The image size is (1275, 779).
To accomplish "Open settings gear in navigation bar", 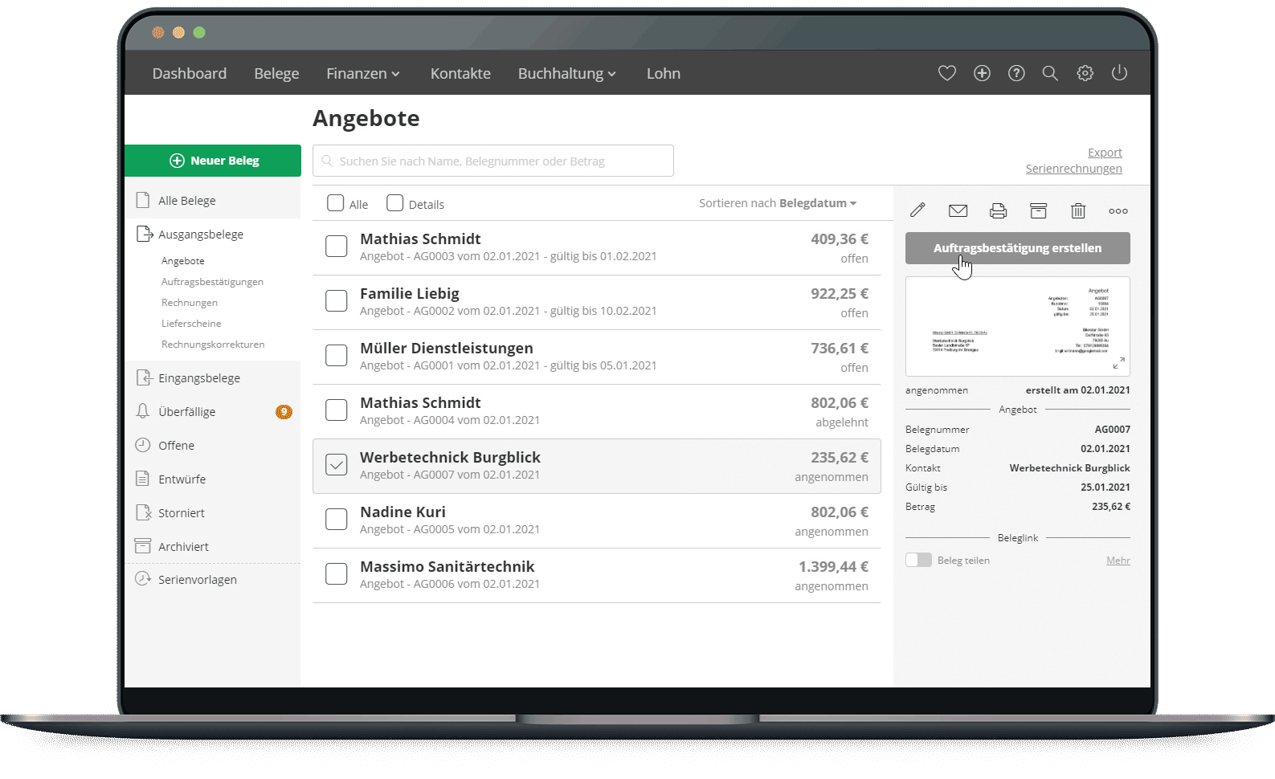I will click(1085, 73).
